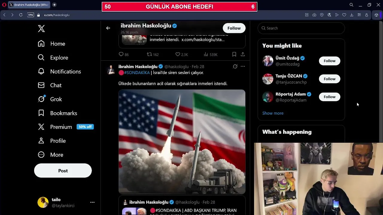Go to Profile in the sidebar

coord(52,141)
